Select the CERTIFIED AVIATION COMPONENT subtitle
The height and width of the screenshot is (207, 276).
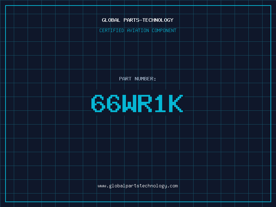point(138,30)
